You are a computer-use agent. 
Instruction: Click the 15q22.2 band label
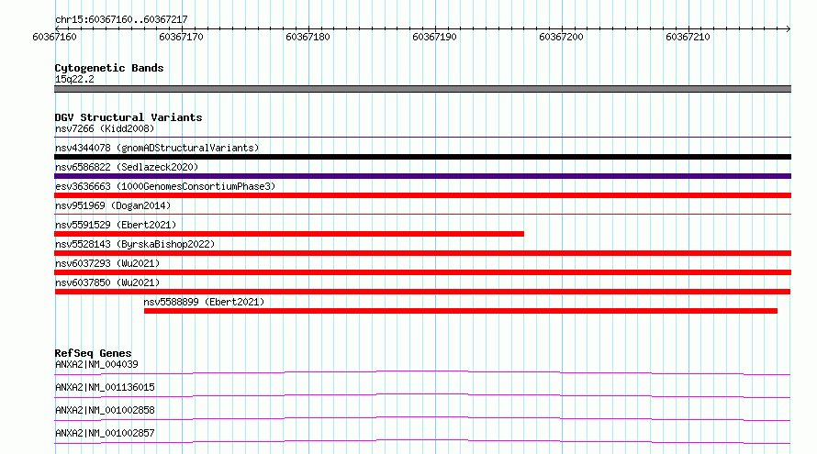[74, 79]
